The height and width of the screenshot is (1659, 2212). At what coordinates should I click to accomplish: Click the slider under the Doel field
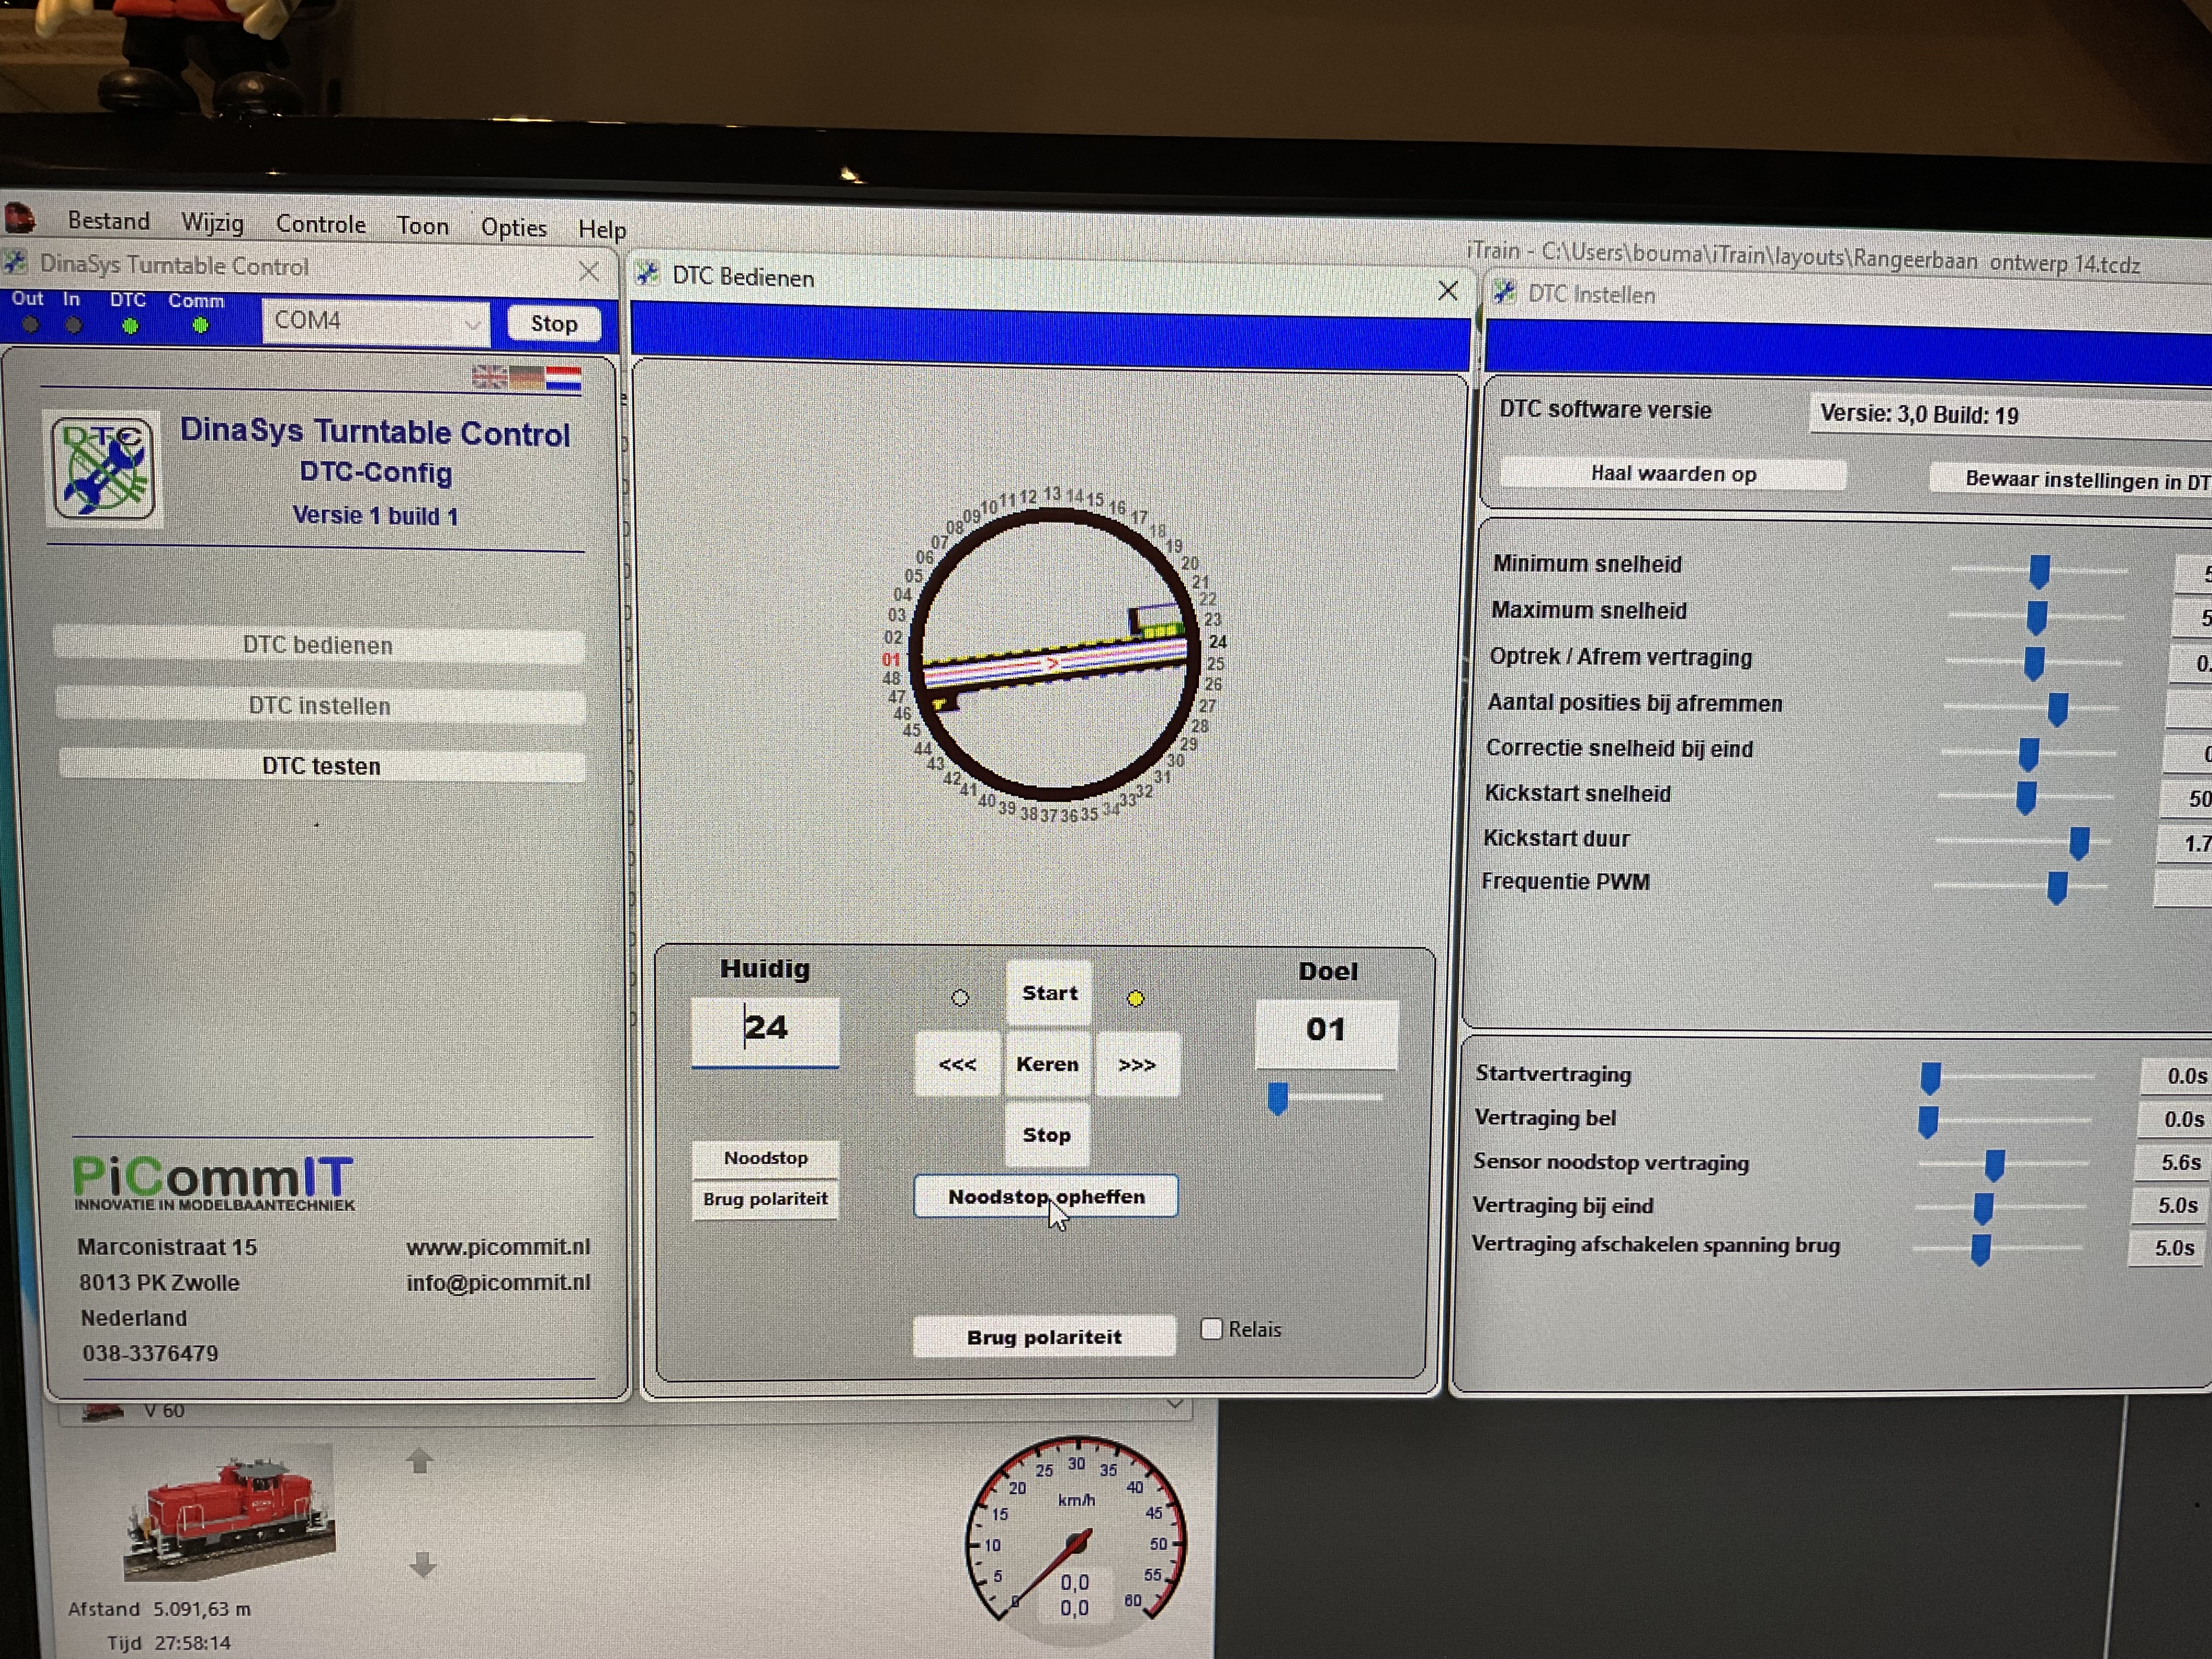pos(1324,1098)
